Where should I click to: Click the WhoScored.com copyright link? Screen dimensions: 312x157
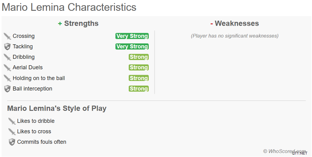(284, 151)
